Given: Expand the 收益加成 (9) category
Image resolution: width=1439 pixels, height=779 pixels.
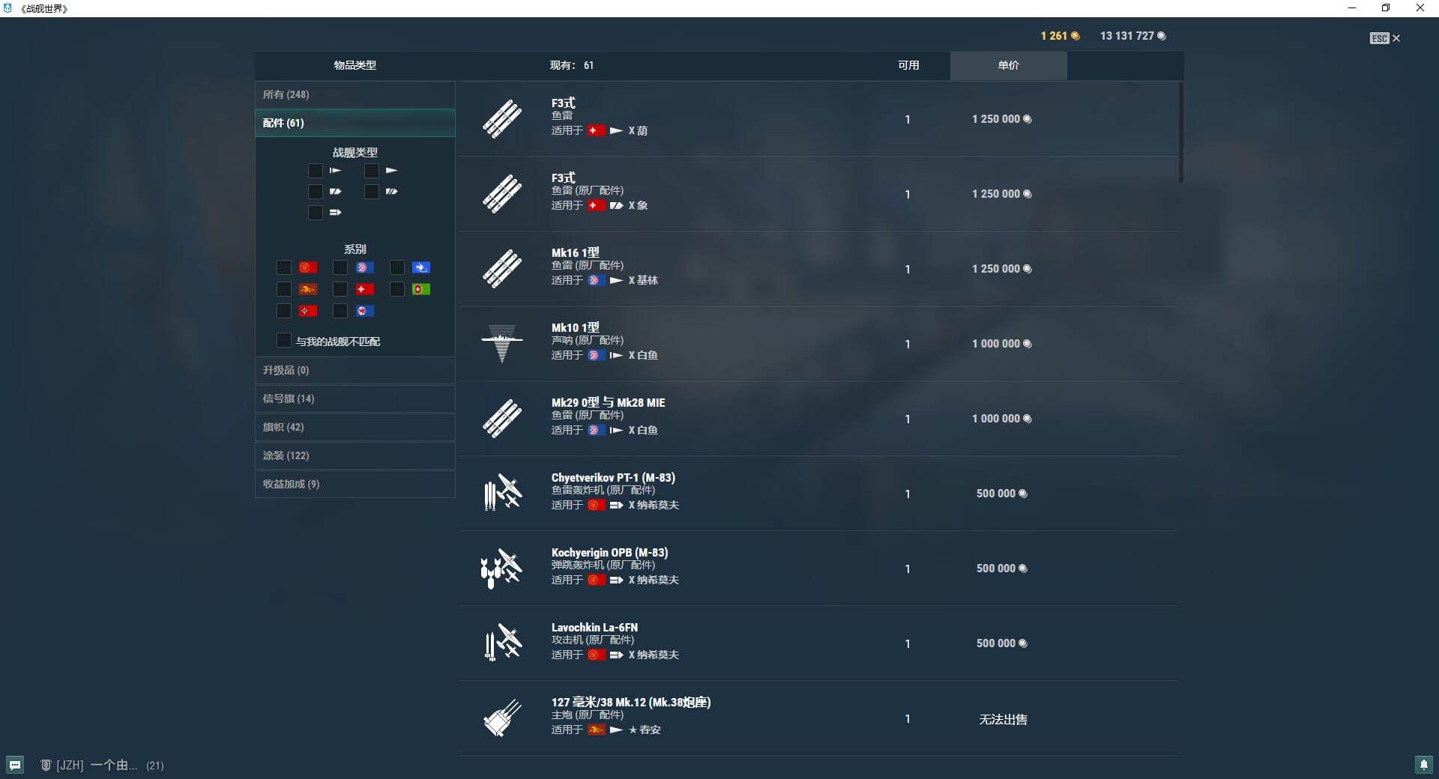Looking at the screenshot, I should [355, 484].
